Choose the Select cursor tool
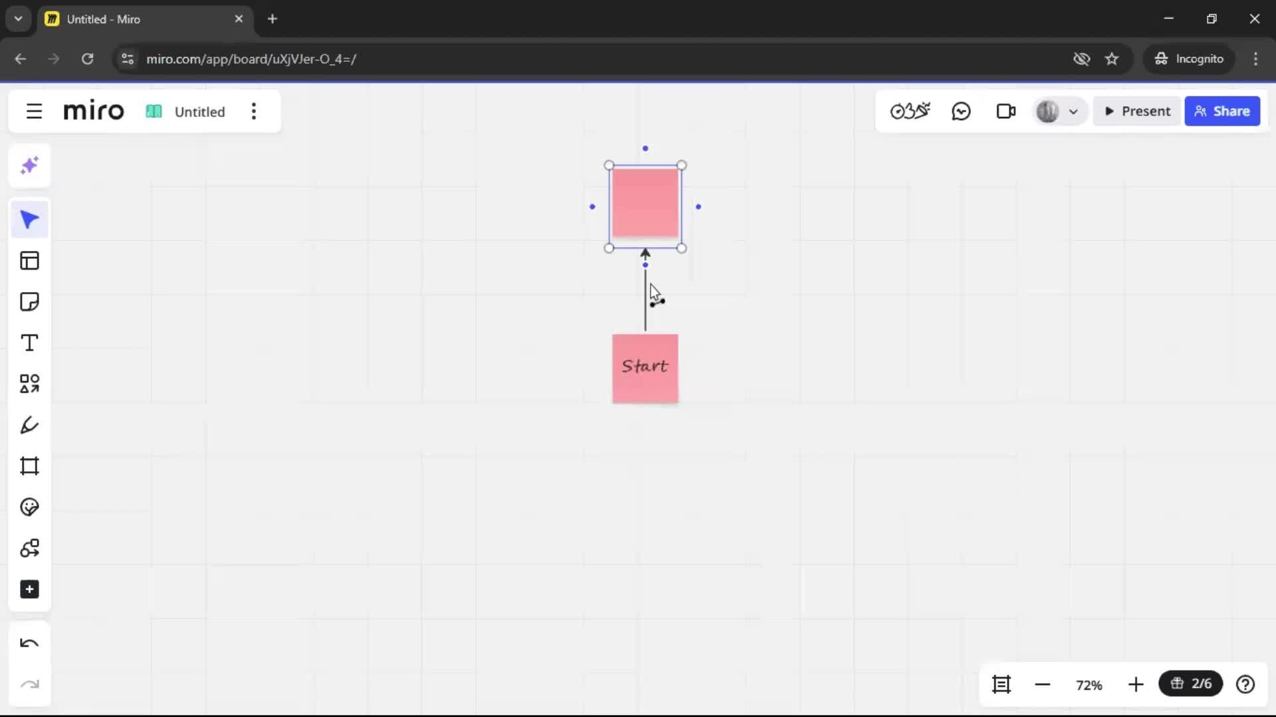The width and height of the screenshot is (1276, 717). pyautogui.click(x=29, y=220)
